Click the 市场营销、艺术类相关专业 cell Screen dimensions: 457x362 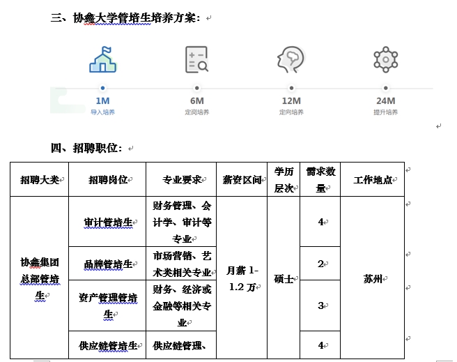point(181,264)
